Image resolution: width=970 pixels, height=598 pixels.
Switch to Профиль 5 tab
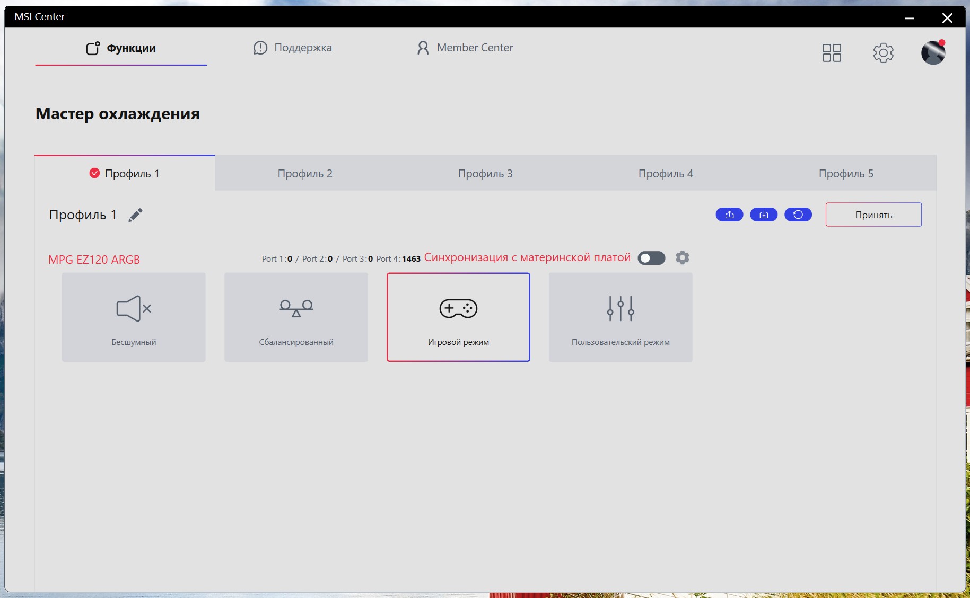(x=846, y=173)
